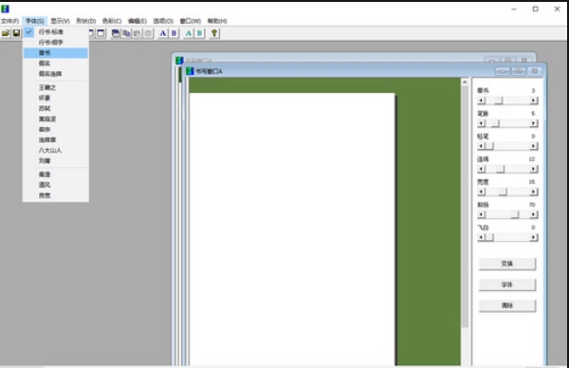
Task: Increase 宽度 value with its right arrow
Action: coord(533,192)
